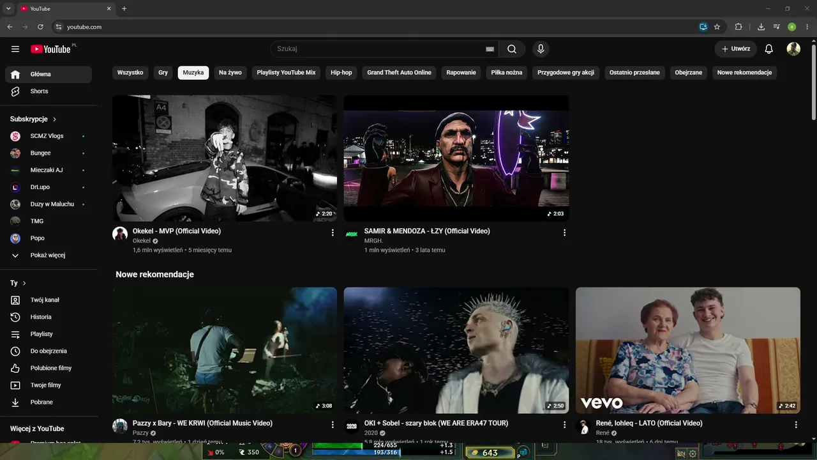The width and height of the screenshot is (817, 460).
Task: Click the browser address bar
Action: (377, 27)
